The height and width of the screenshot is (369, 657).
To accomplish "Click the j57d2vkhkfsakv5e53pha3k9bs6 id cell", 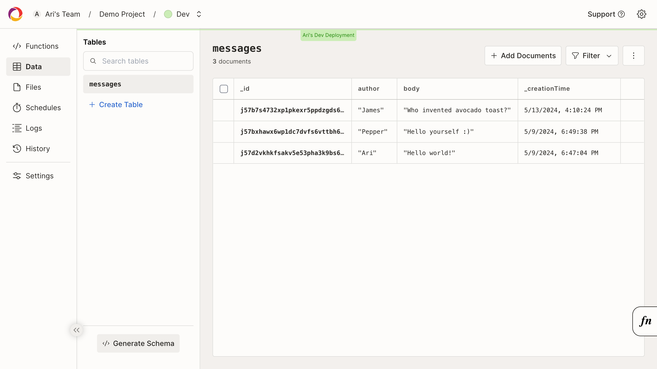I will coord(293,153).
